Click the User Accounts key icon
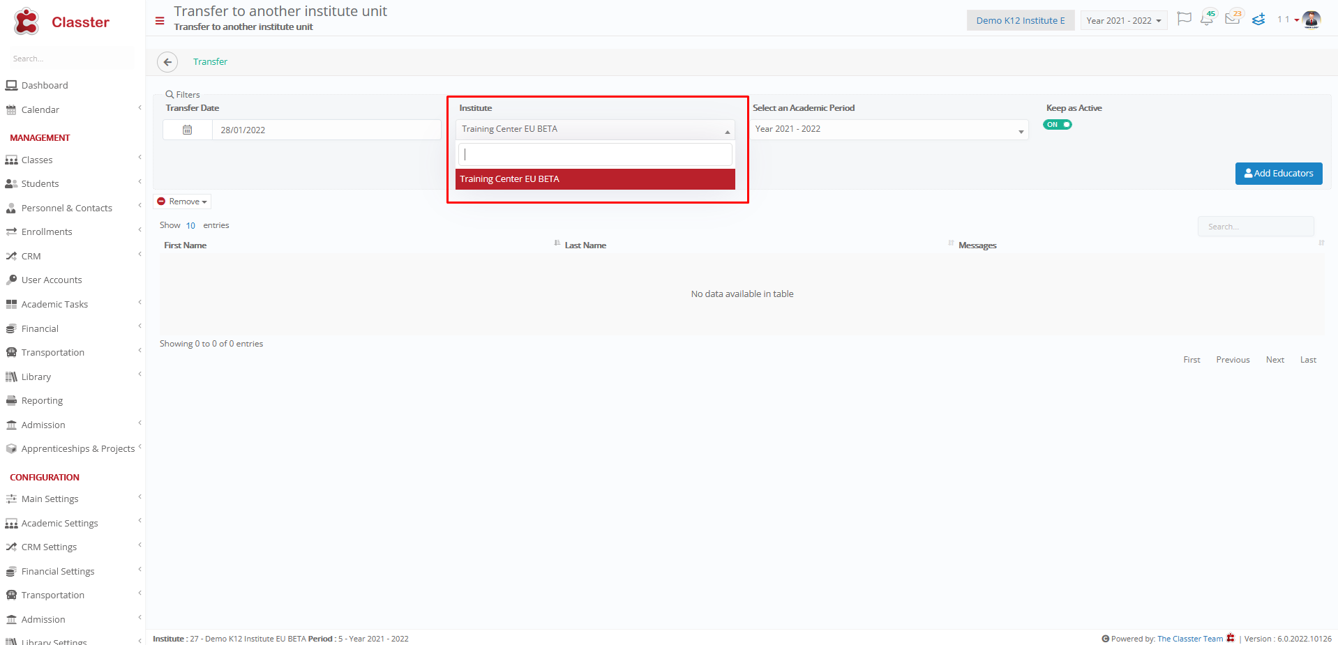Image resolution: width=1338 pixels, height=645 pixels. [x=11, y=280]
